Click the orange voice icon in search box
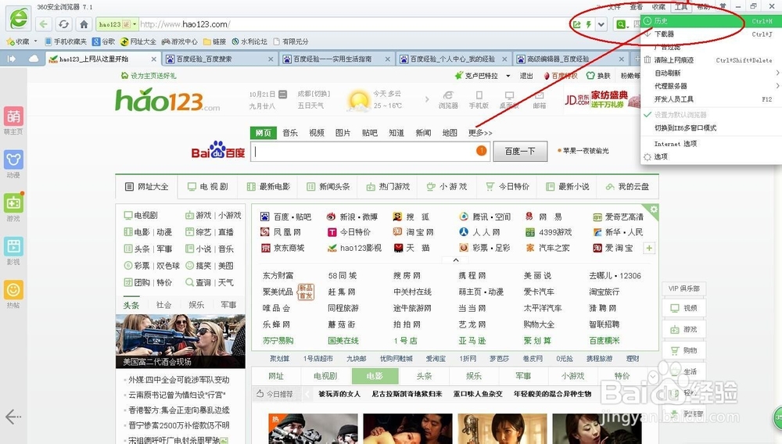The height and width of the screenshot is (444, 782). point(481,151)
